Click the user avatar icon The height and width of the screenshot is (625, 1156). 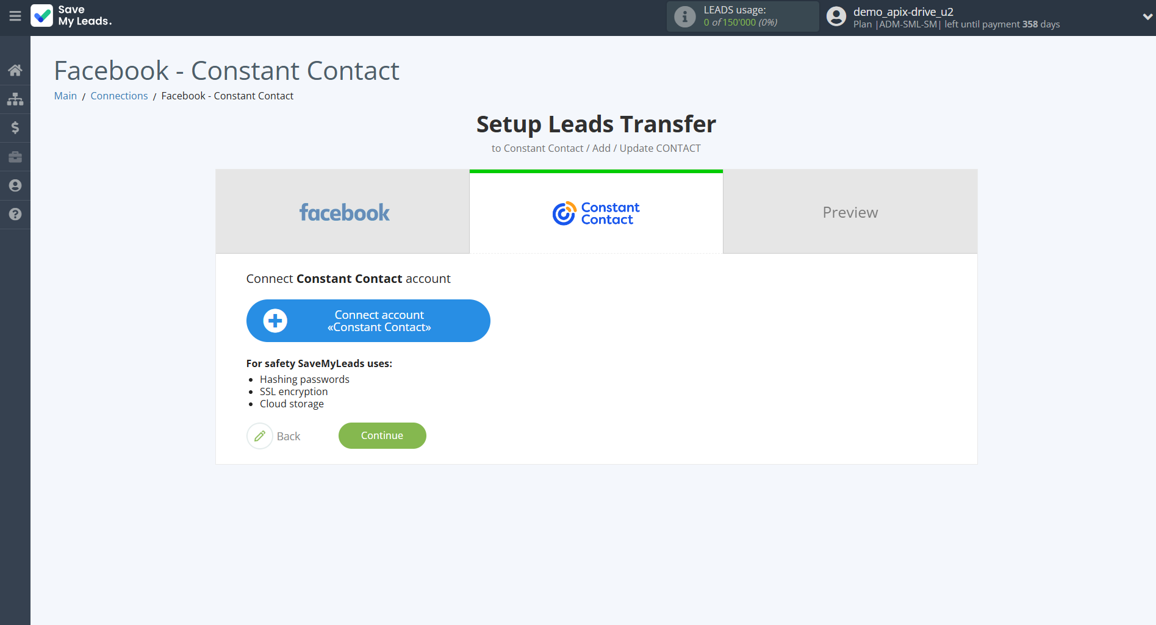tap(836, 16)
